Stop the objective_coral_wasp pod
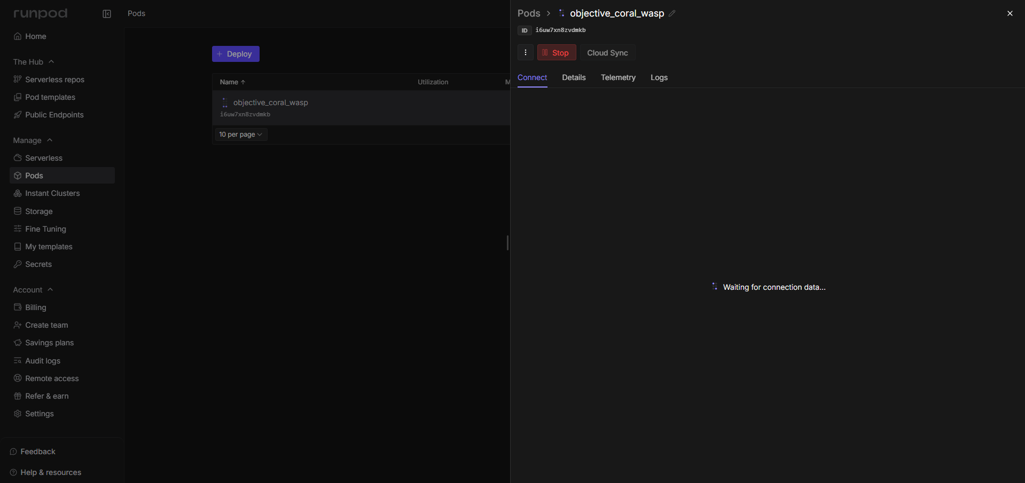 [x=556, y=52]
